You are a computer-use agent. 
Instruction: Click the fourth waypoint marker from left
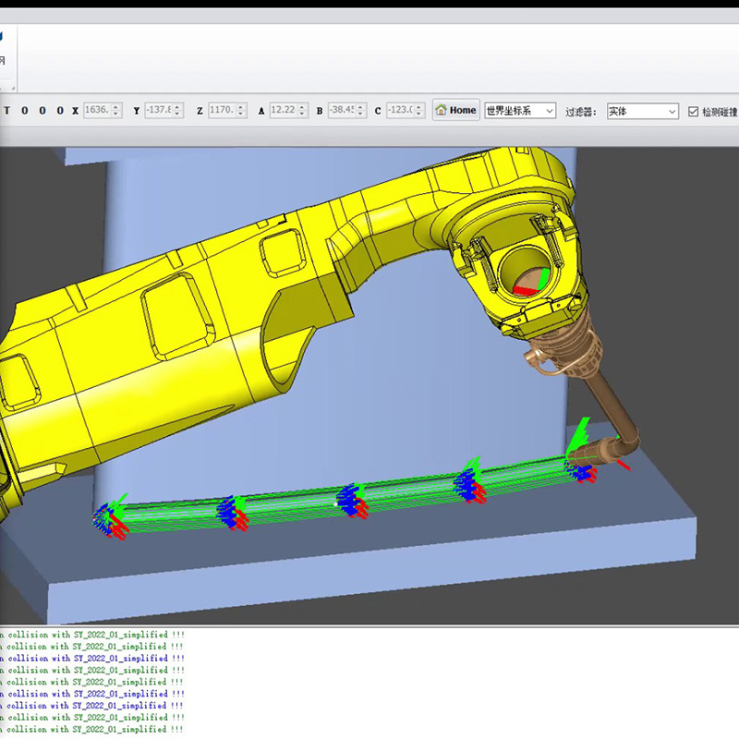[469, 485]
